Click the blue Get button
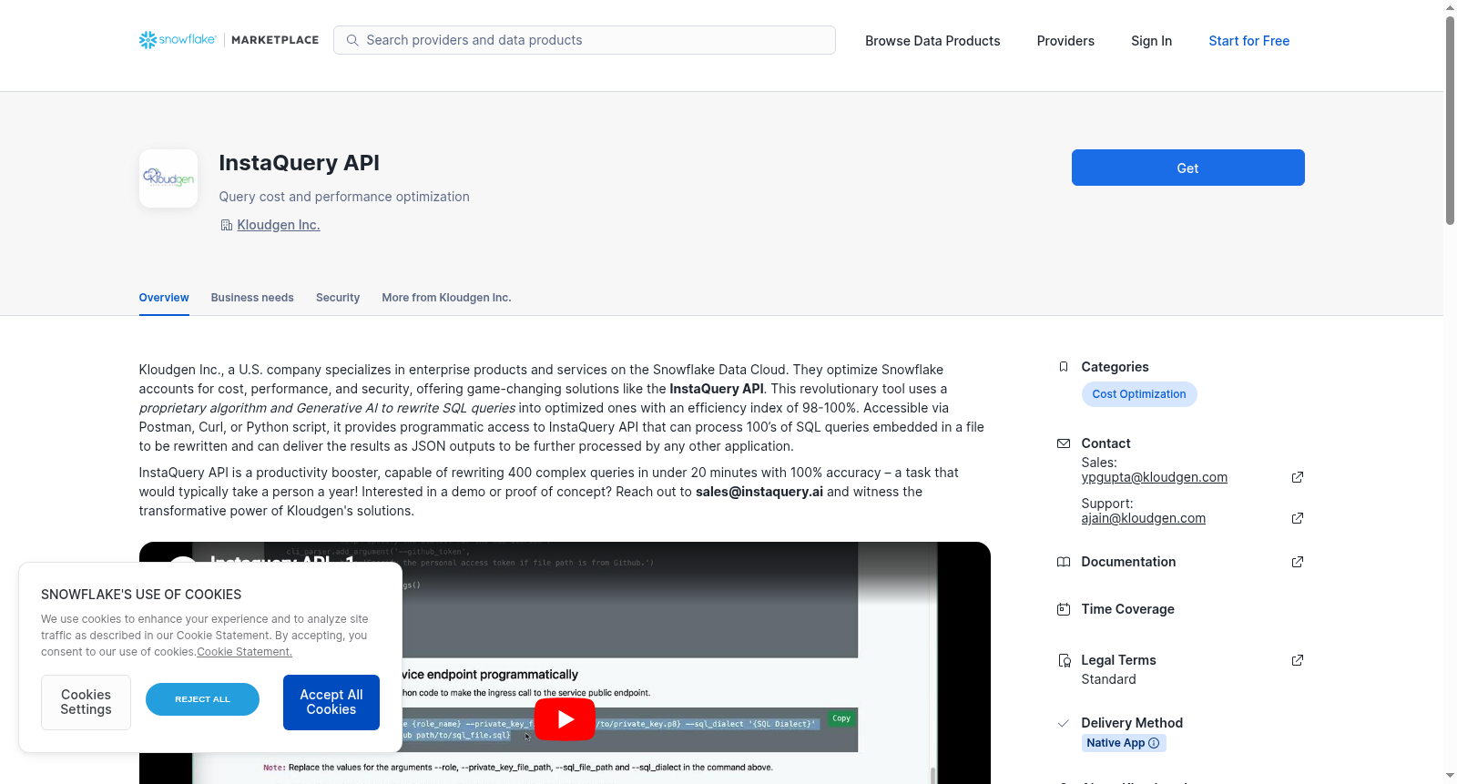This screenshot has width=1457, height=784. point(1188,168)
